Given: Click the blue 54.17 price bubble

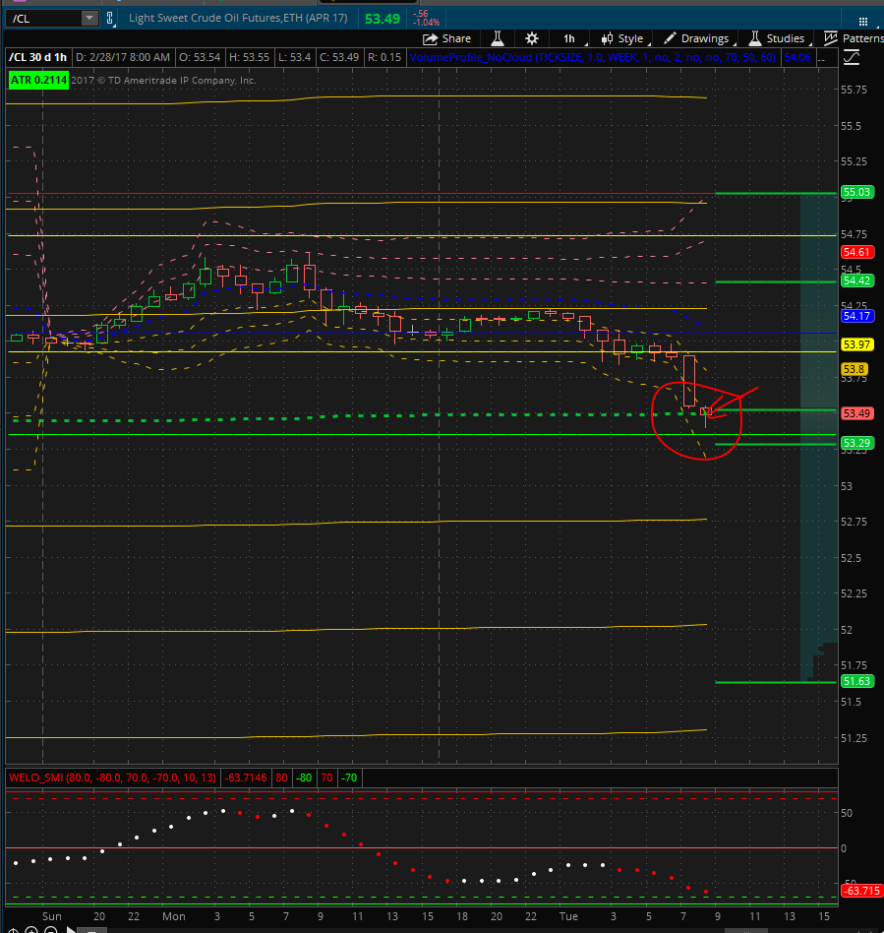Looking at the screenshot, I should (x=856, y=316).
